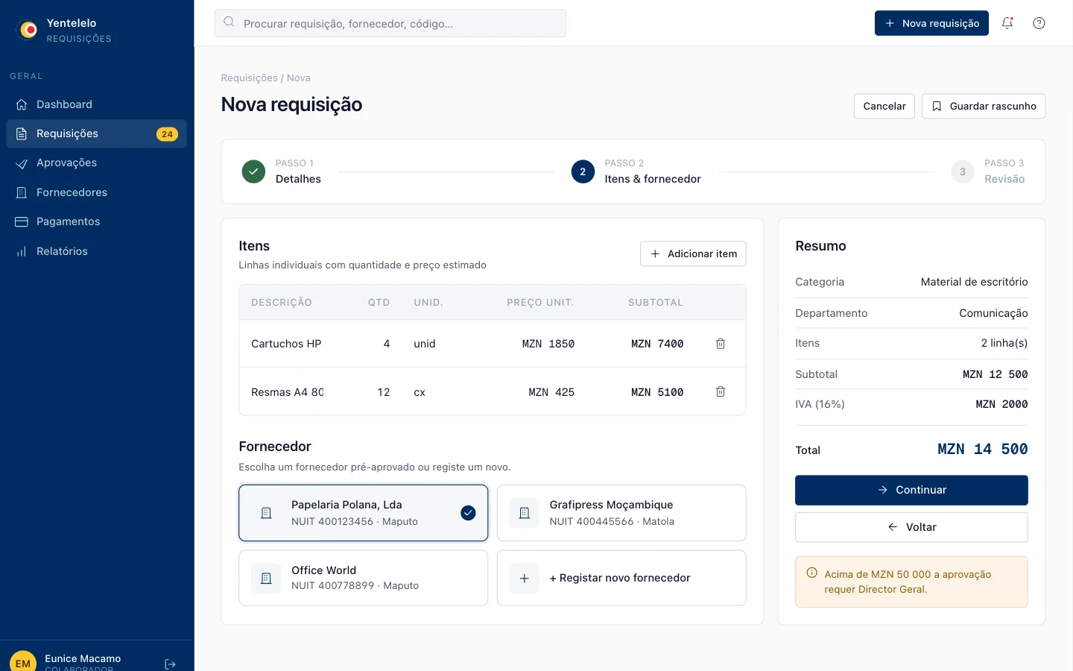Viewport: 1073px width, 671px height.
Task: Select Papelaria Polana, Lda supplier
Action: (x=363, y=513)
